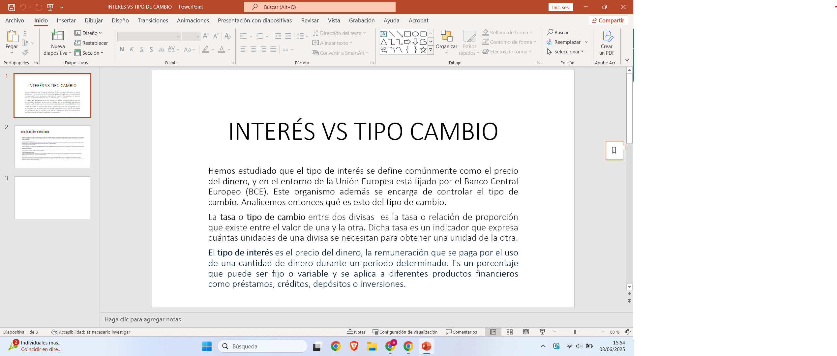Save the presentation with the floppy disk icon
The height and width of the screenshot is (356, 837).
tap(12, 7)
